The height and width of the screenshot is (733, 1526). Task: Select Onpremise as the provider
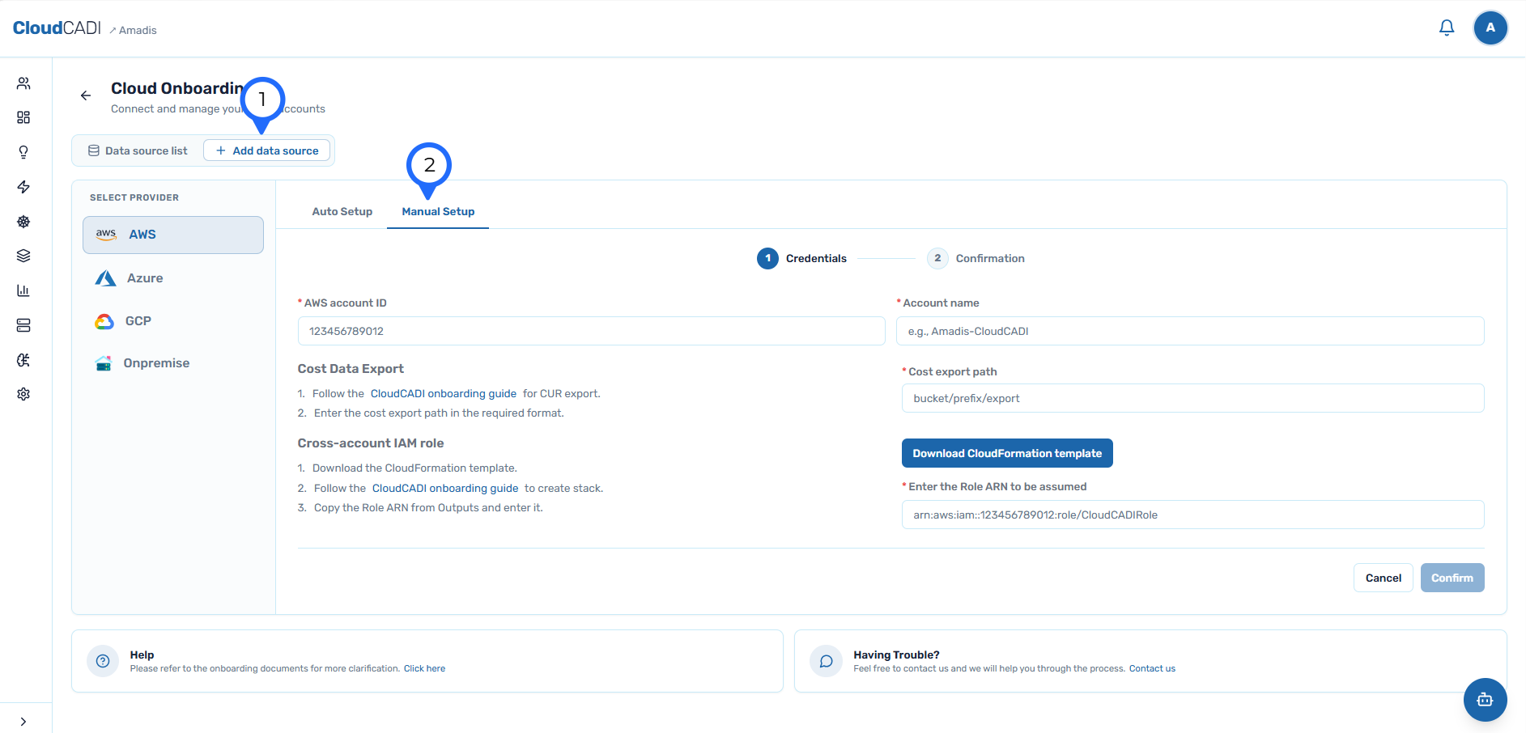(173, 363)
